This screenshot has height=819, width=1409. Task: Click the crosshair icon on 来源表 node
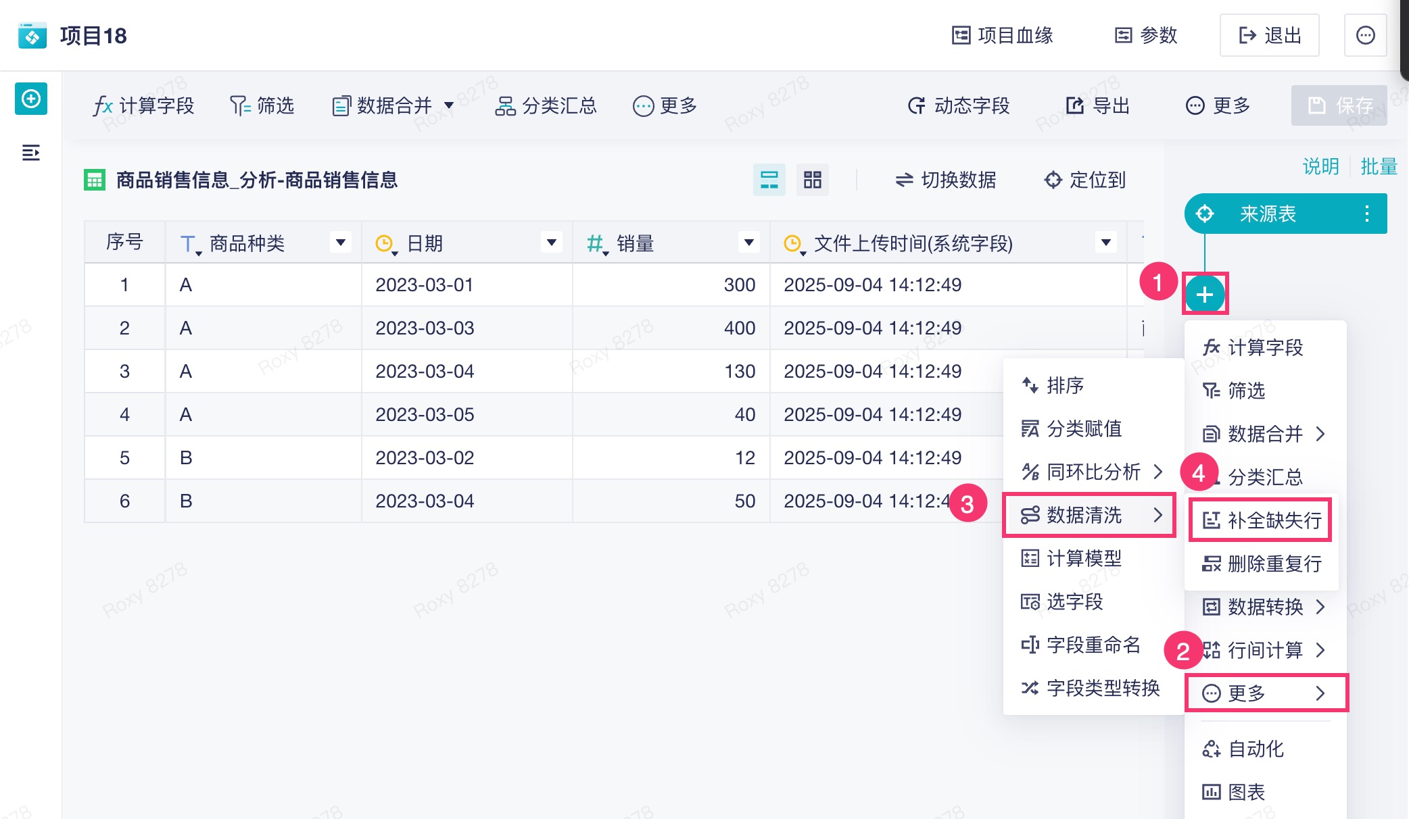tap(1205, 214)
